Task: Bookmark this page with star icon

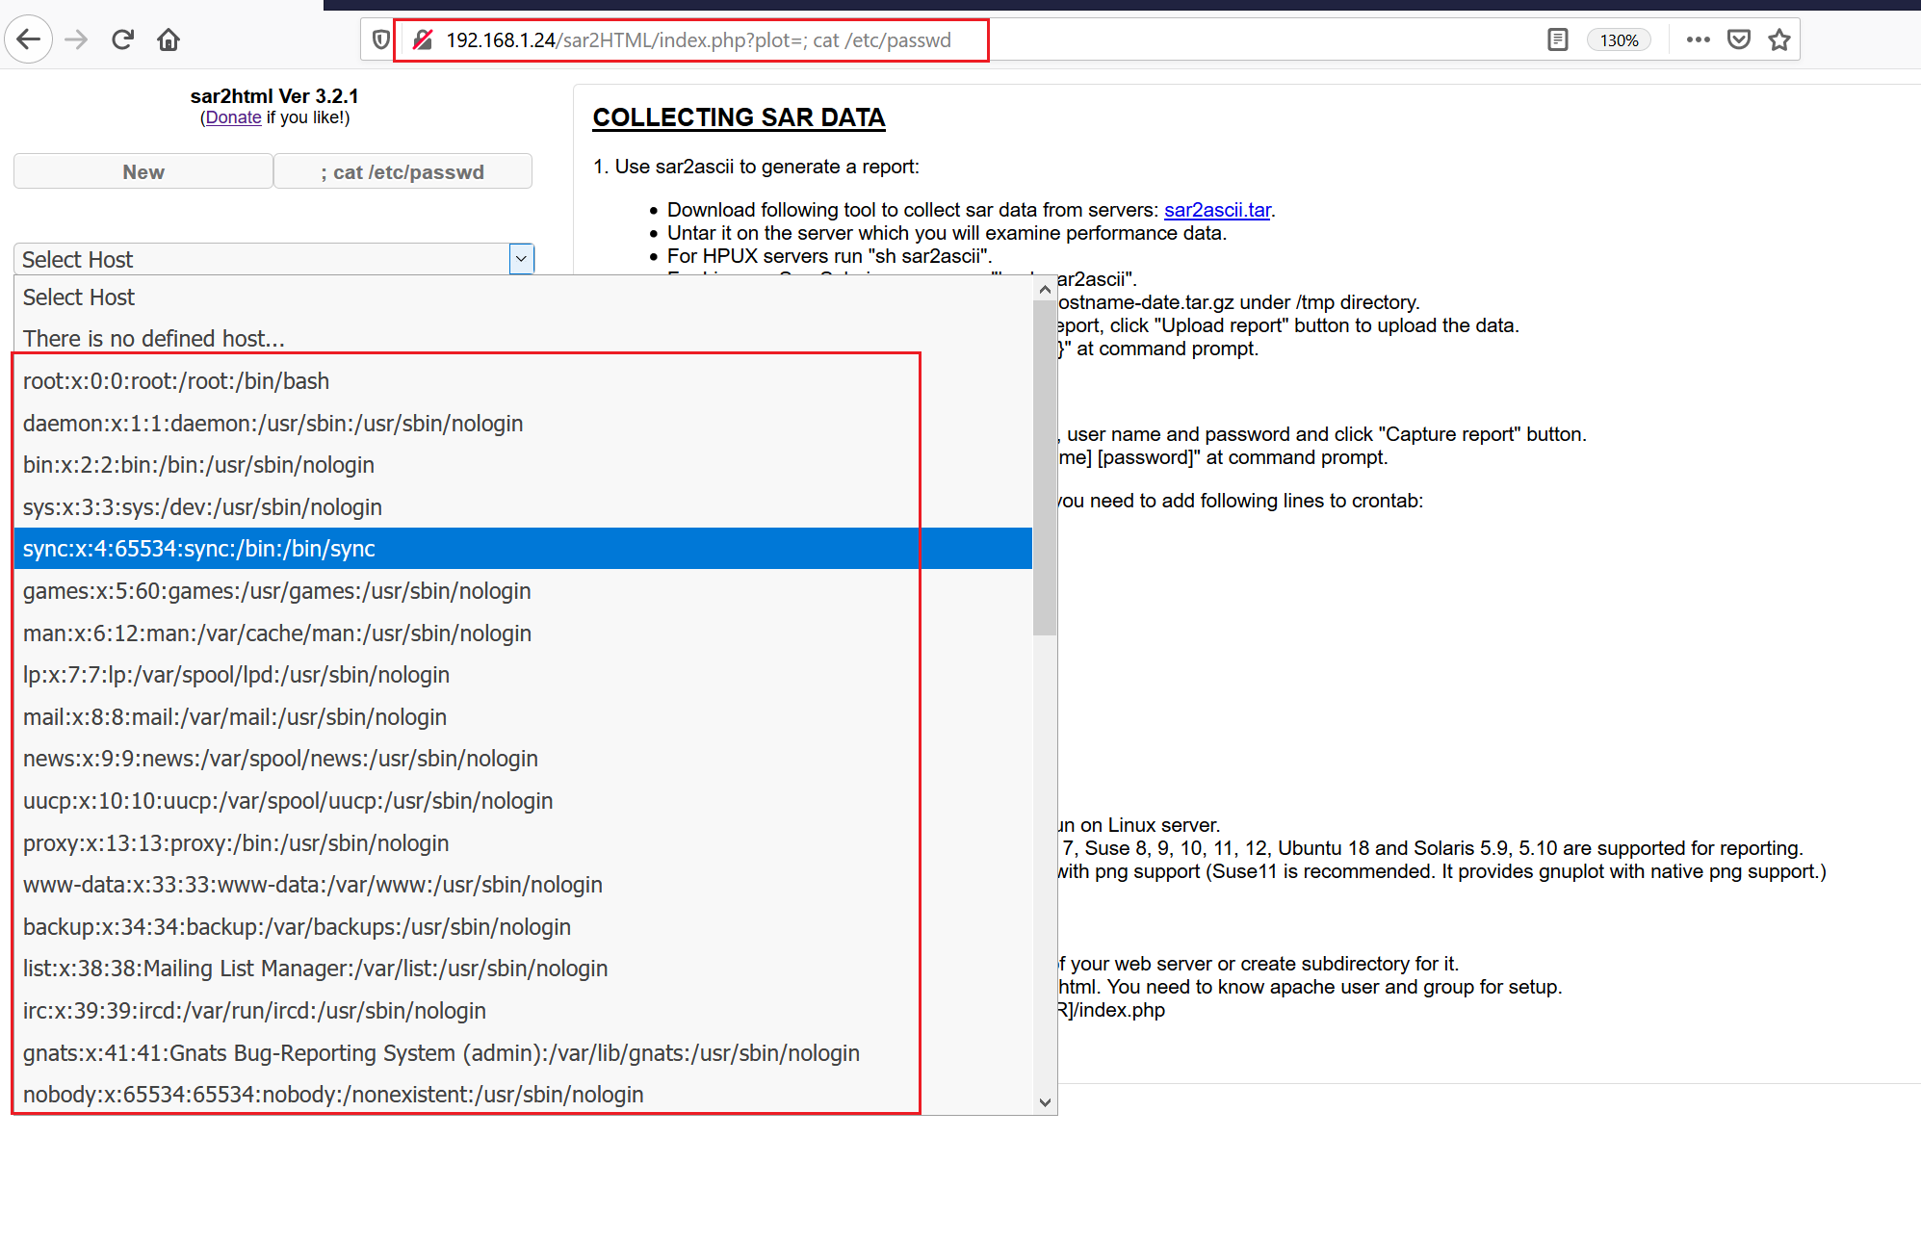Action: click(1778, 39)
